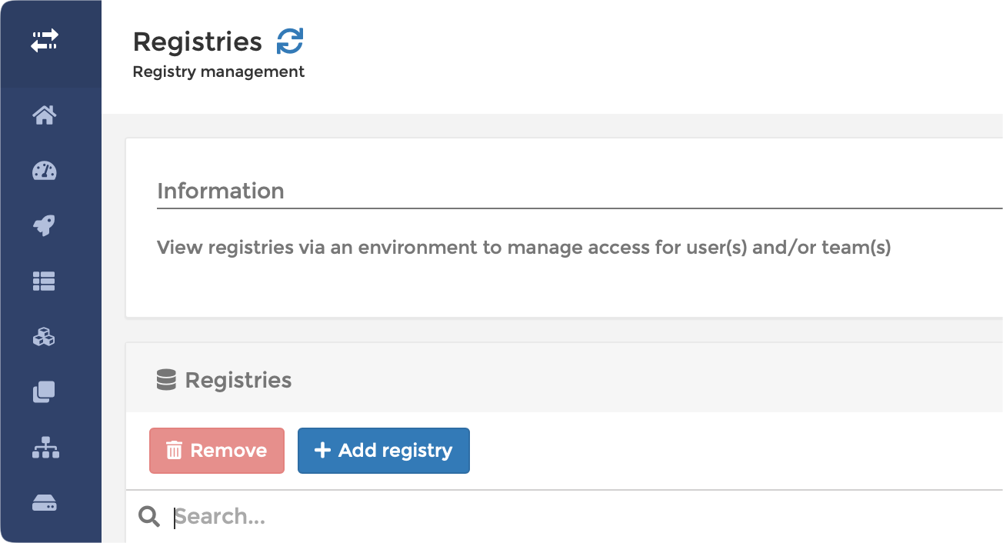Click the database icon beside Registries panel title
Image resolution: width=1003 pixels, height=543 pixels.
click(166, 380)
